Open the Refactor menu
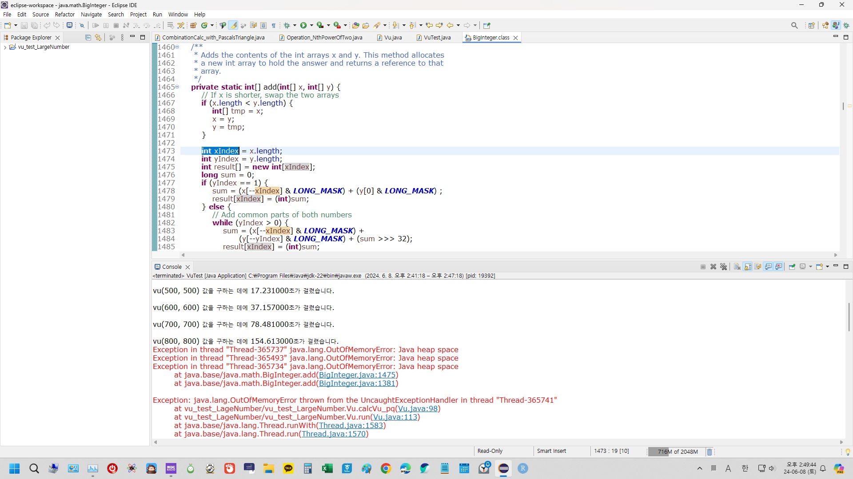Image resolution: width=853 pixels, height=479 pixels. (x=65, y=14)
